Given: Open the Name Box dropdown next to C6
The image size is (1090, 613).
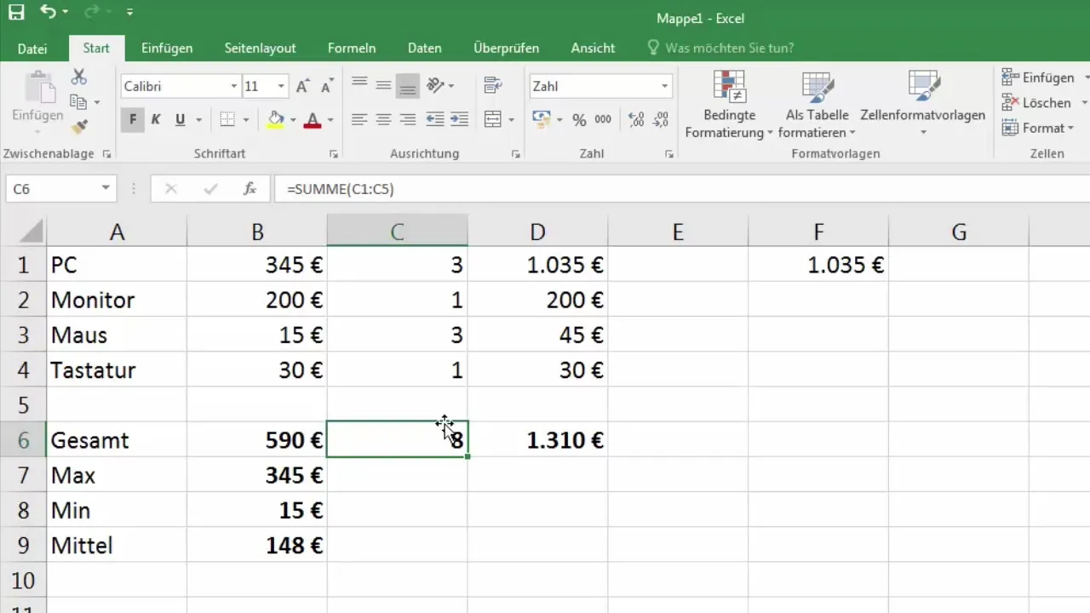Looking at the screenshot, I should tap(106, 189).
